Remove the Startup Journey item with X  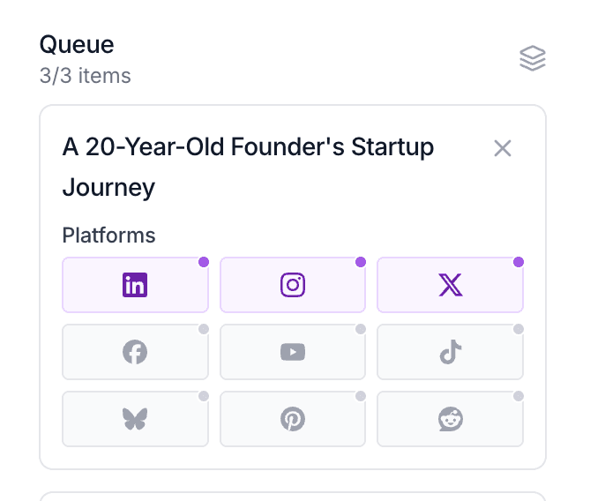click(503, 148)
